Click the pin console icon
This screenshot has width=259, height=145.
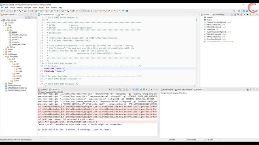[141, 89]
